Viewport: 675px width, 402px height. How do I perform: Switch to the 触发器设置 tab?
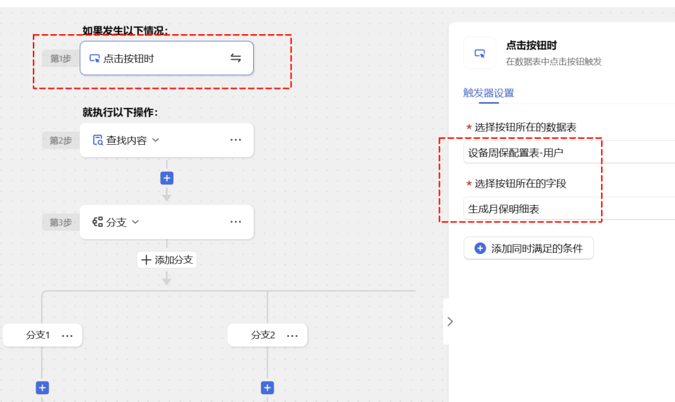click(x=488, y=93)
